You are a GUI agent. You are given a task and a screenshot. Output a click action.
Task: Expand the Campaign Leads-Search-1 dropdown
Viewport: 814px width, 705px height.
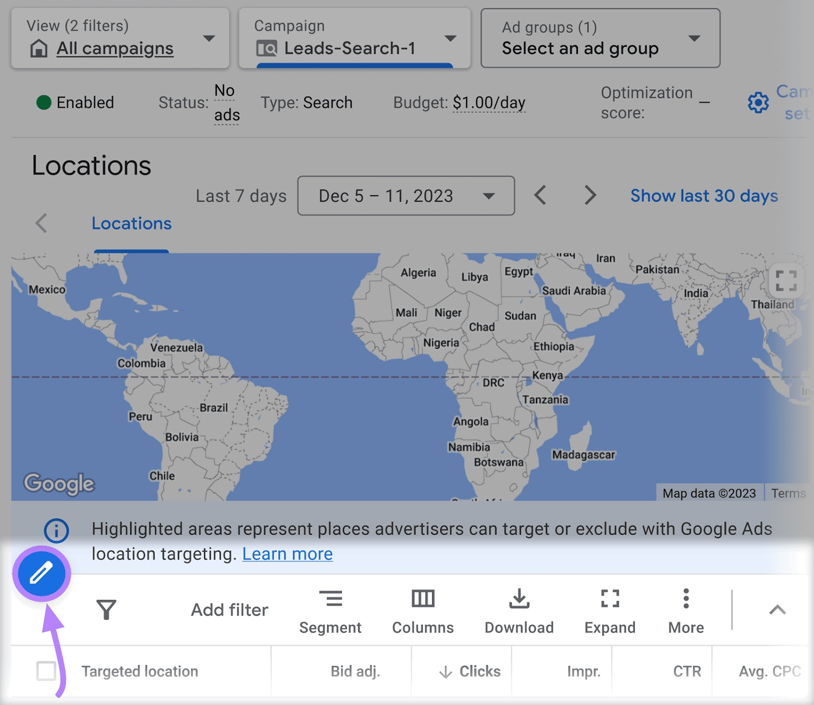point(355,38)
